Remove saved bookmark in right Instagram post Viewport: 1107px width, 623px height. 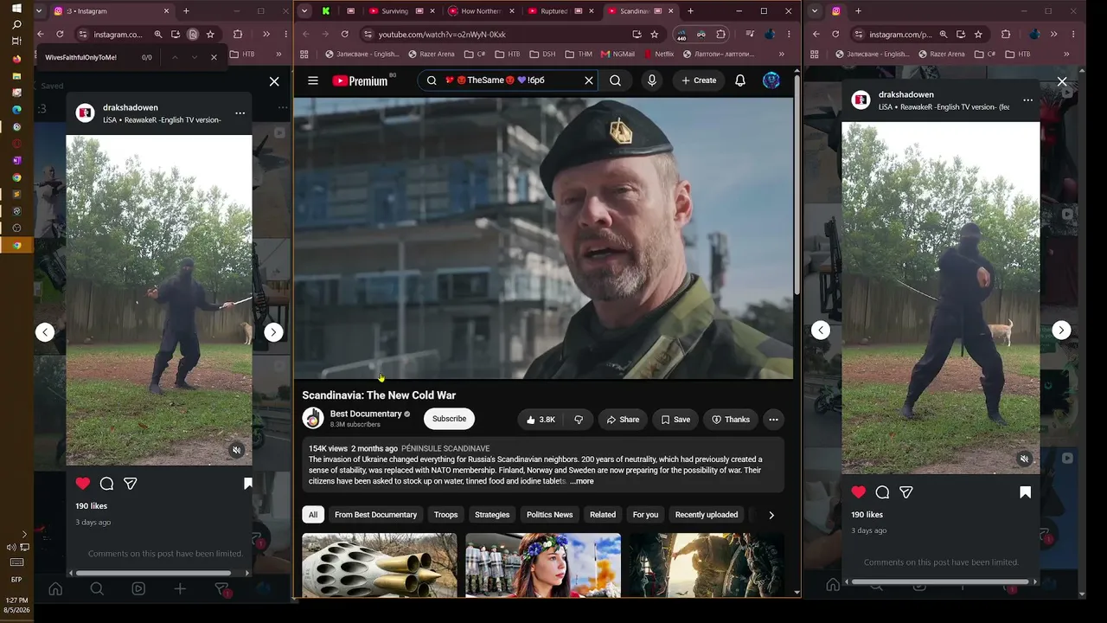[x=1025, y=492]
